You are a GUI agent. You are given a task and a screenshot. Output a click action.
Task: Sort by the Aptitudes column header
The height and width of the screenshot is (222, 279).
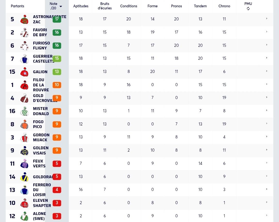(81, 6)
